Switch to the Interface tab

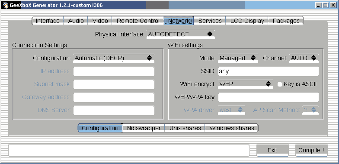pyautogui.click(x=48, y=21)
